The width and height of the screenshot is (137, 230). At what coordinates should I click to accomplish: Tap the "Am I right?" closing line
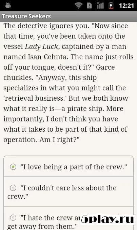coord(59,140)
